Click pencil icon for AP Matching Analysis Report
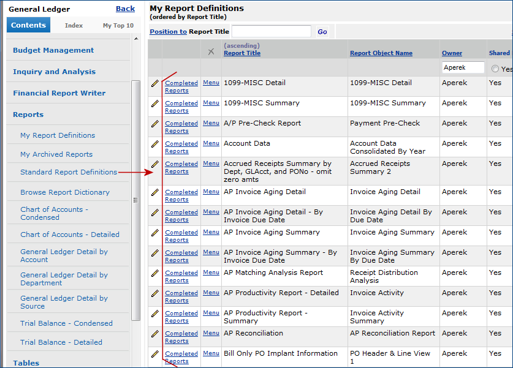Screen dimensions: 513x368 (x=155, y=273)
